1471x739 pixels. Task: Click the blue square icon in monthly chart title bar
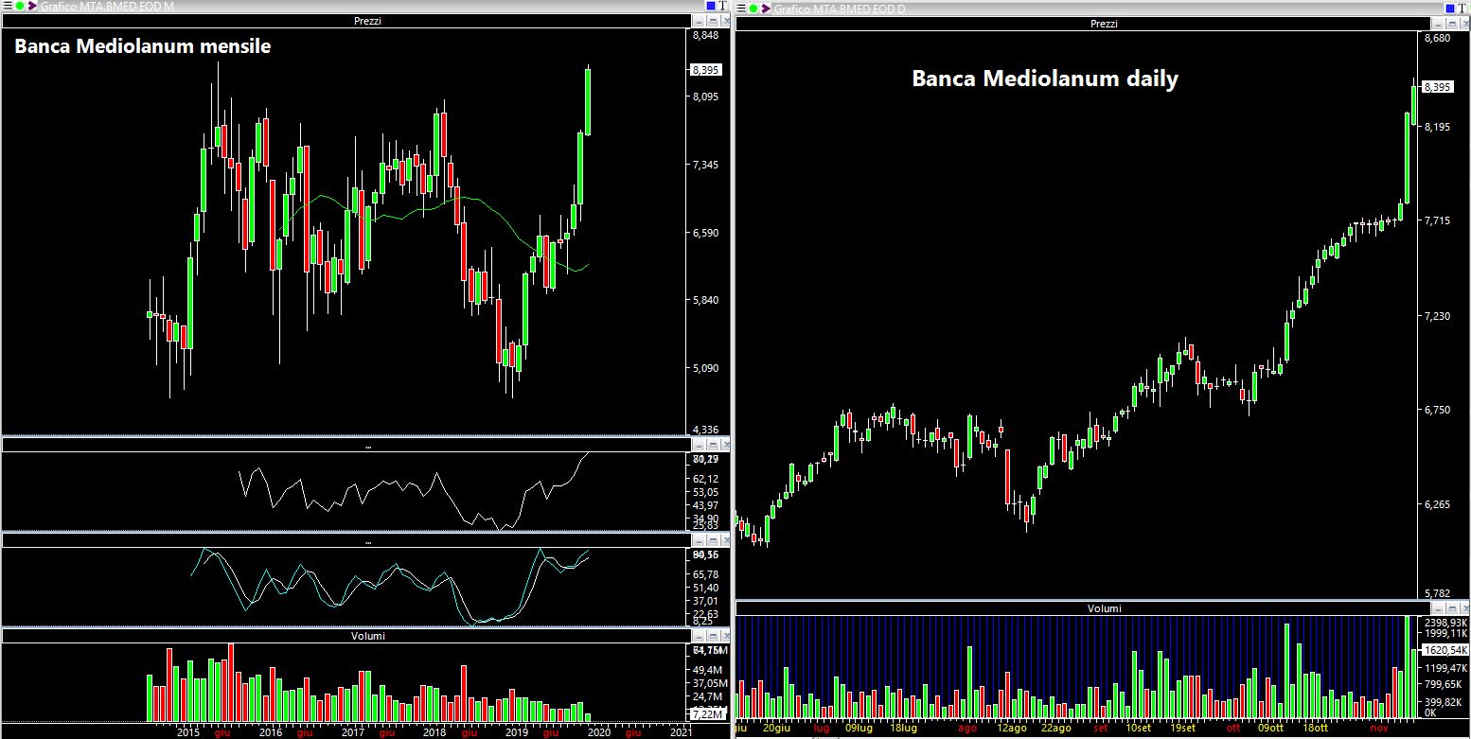pos(711,7)
